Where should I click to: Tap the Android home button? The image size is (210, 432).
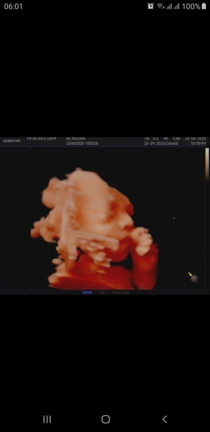click(x=106, y=419)
